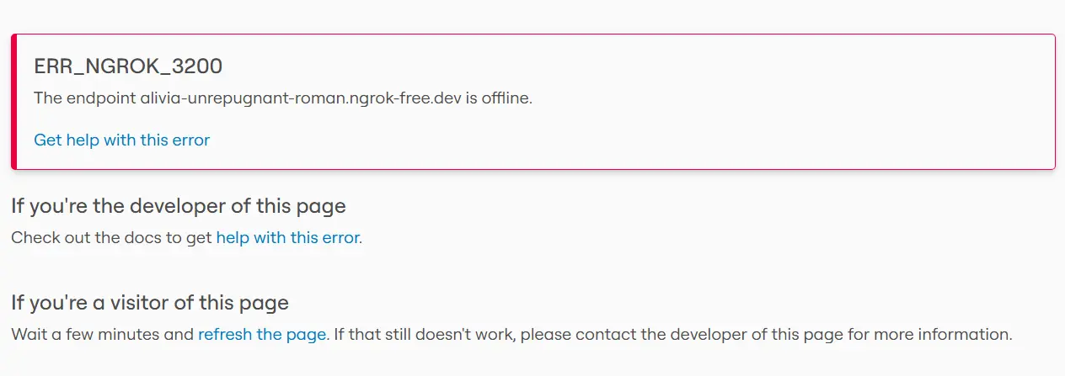Click the 'Wait a few minutes and' text

(x=102, y=334)
